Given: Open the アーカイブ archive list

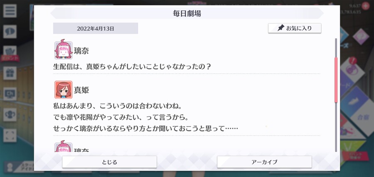Looking at the screenshot, I should tap(264, 162).
